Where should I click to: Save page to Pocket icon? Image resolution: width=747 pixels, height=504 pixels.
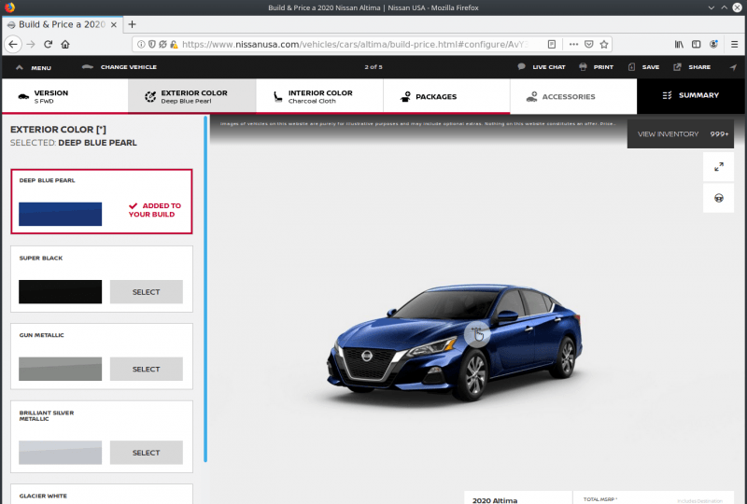589,44
